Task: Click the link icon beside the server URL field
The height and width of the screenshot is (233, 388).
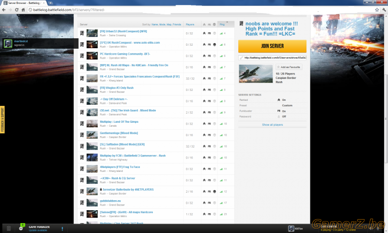Action: pos(241,58)
